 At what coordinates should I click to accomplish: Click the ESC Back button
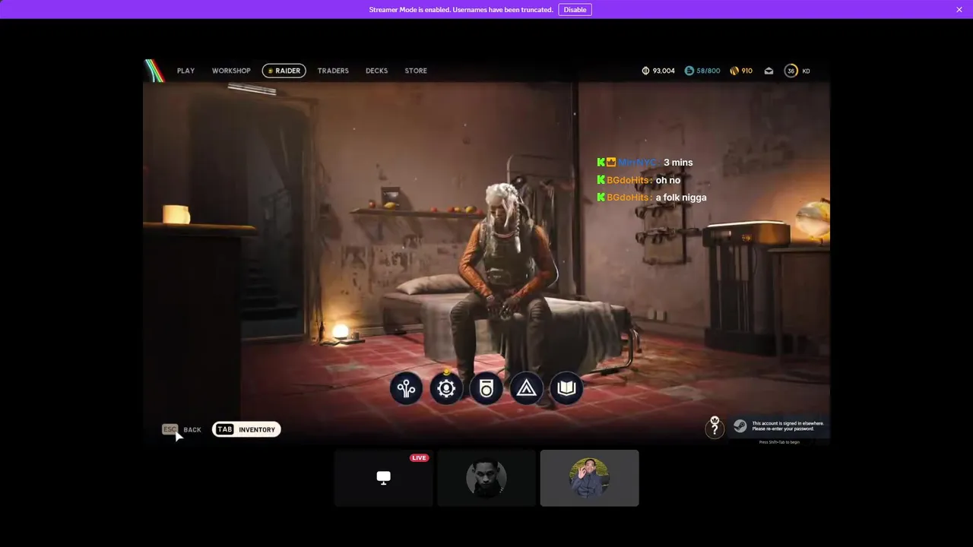point(182,429)
